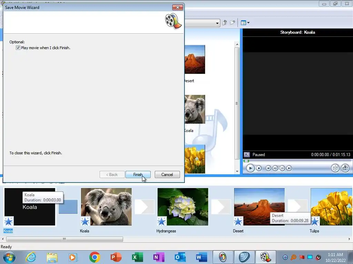Switch preview monitor to full screen
The height and width of the screenshot is (264, 353).
point(247,155)
